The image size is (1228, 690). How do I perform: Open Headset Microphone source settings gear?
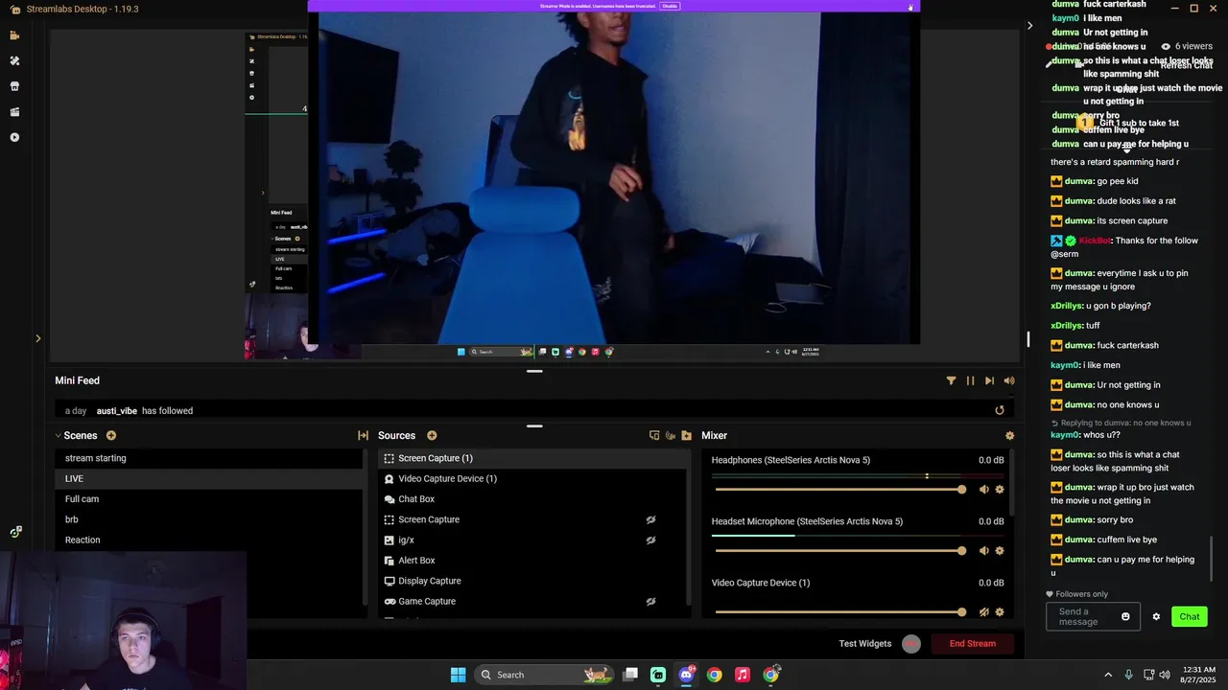pos(1000,550)
